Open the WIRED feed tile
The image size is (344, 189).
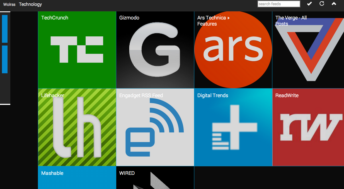(x=155, y=179)
